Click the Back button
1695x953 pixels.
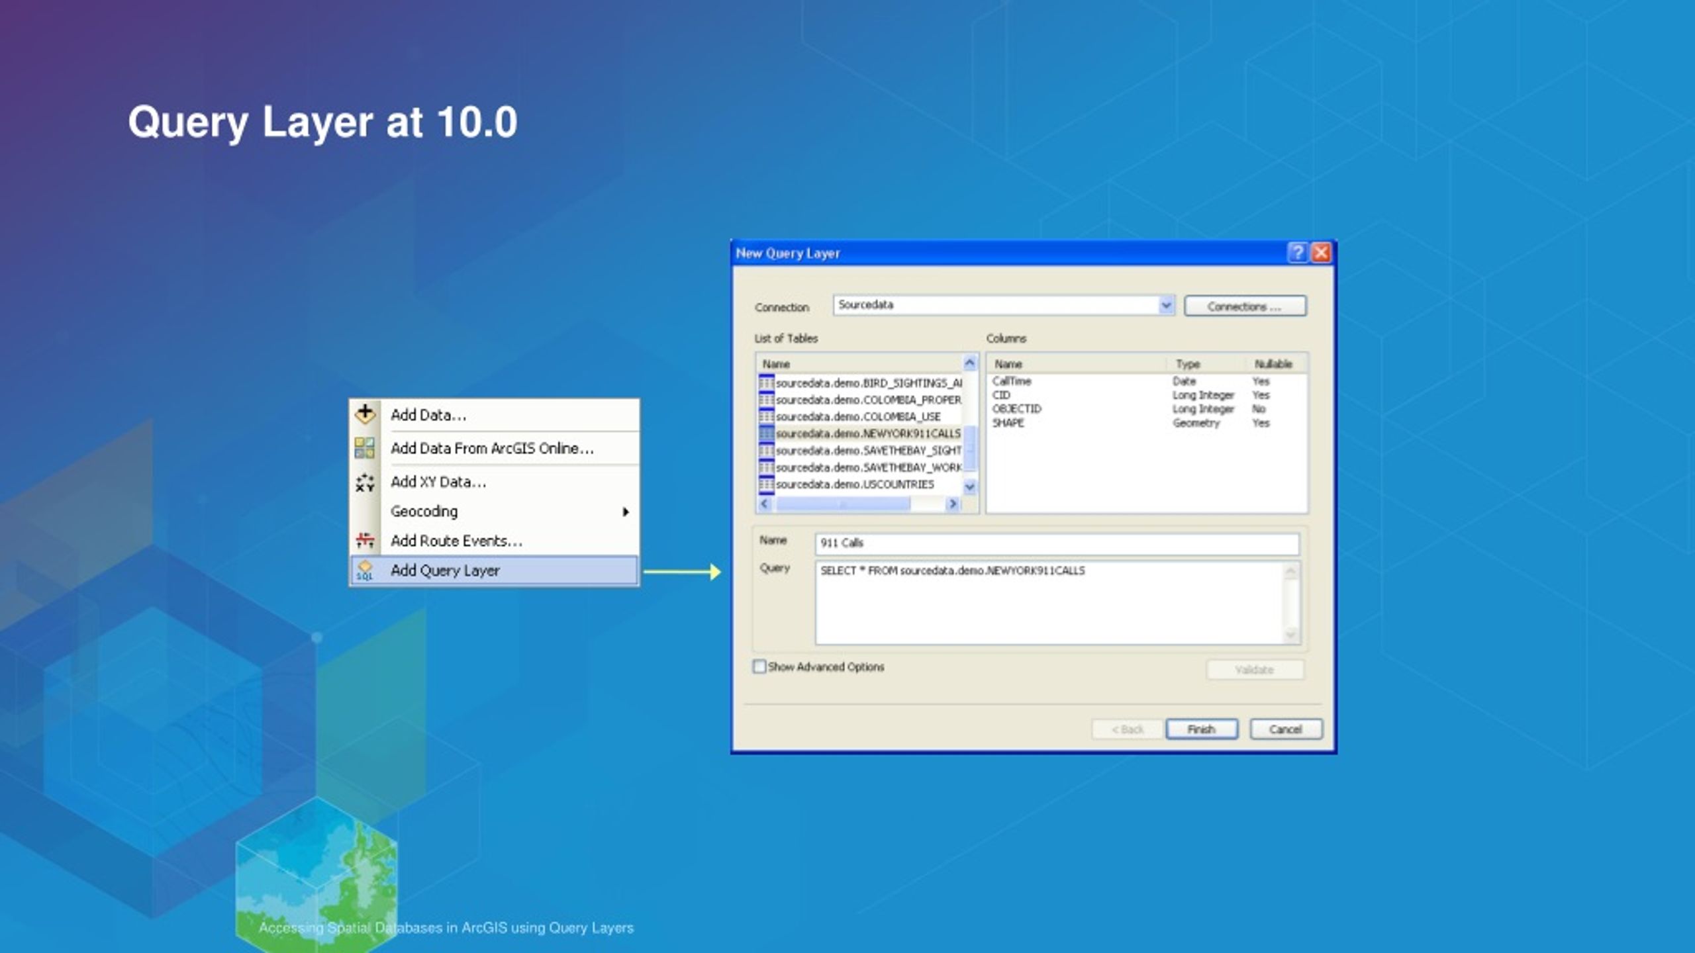(x=1127, y=729)
